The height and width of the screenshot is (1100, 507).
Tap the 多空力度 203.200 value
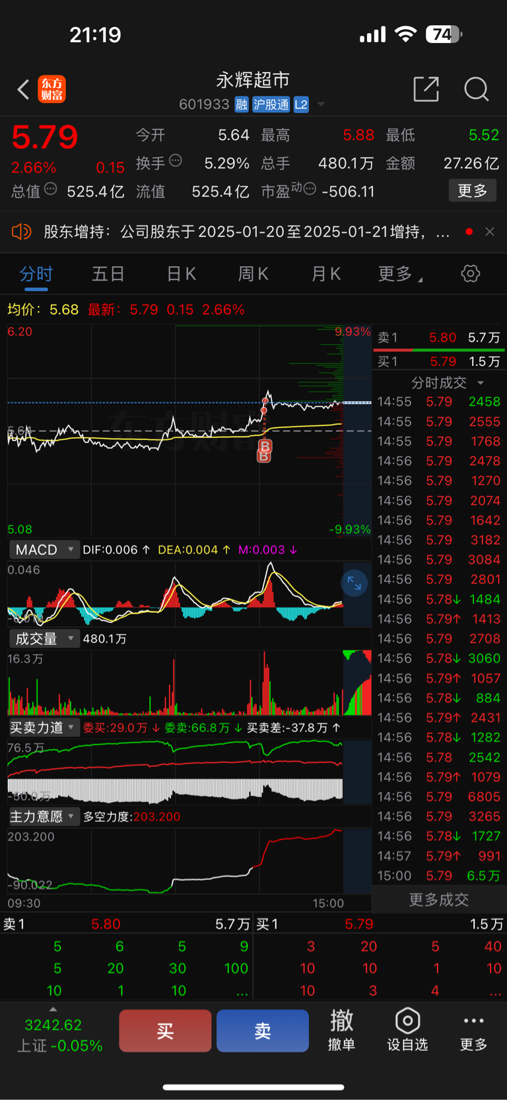[x=131, y=817]
